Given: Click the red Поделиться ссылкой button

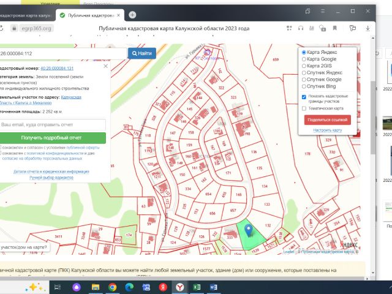Looking at the screenshot, I should (x=327, y=120).
